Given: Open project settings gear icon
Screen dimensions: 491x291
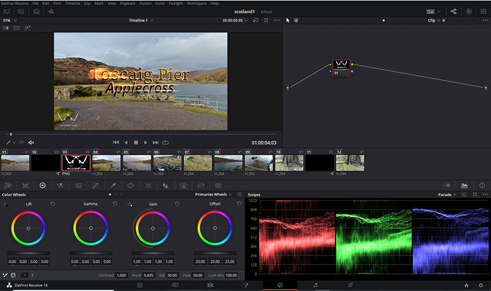Looking at the screenshot, I should [x=481, y=285].
